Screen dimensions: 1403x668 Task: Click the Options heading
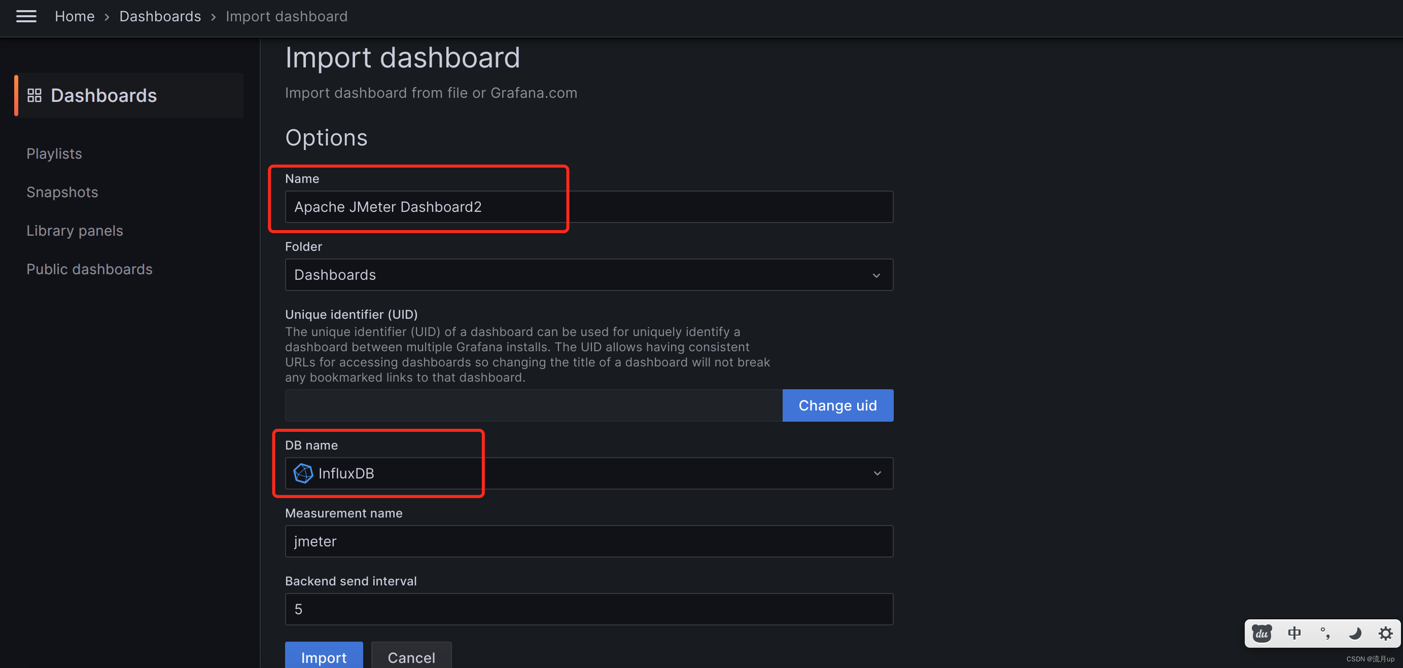(326, 138)
